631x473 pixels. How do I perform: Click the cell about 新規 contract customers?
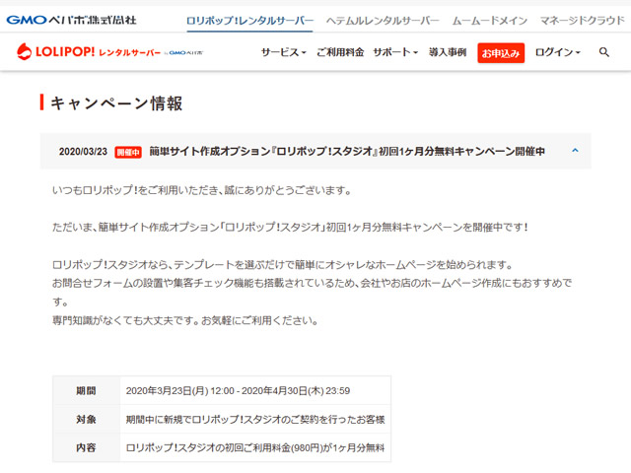(255, 419)
